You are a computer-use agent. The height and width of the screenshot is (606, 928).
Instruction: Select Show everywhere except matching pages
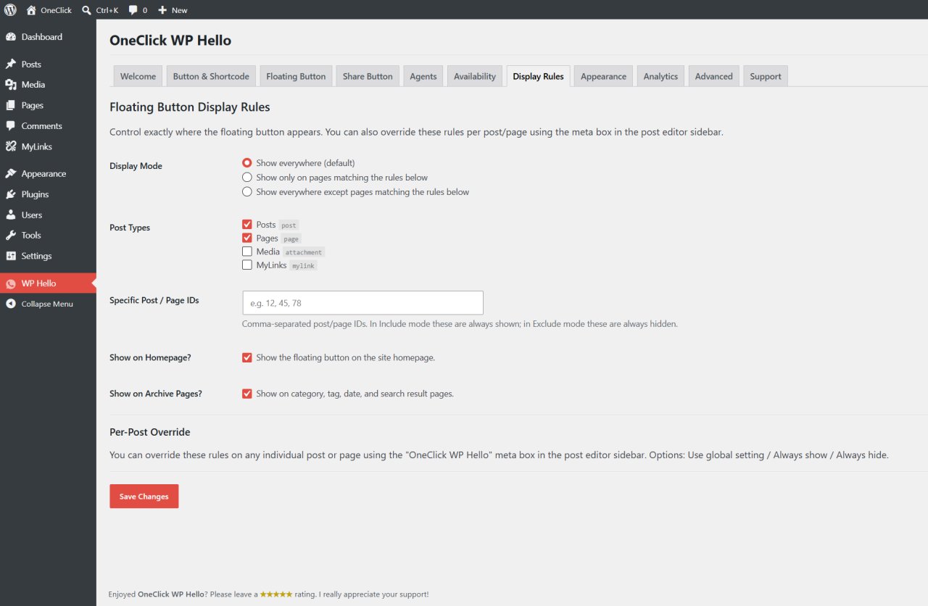[247, 192]
